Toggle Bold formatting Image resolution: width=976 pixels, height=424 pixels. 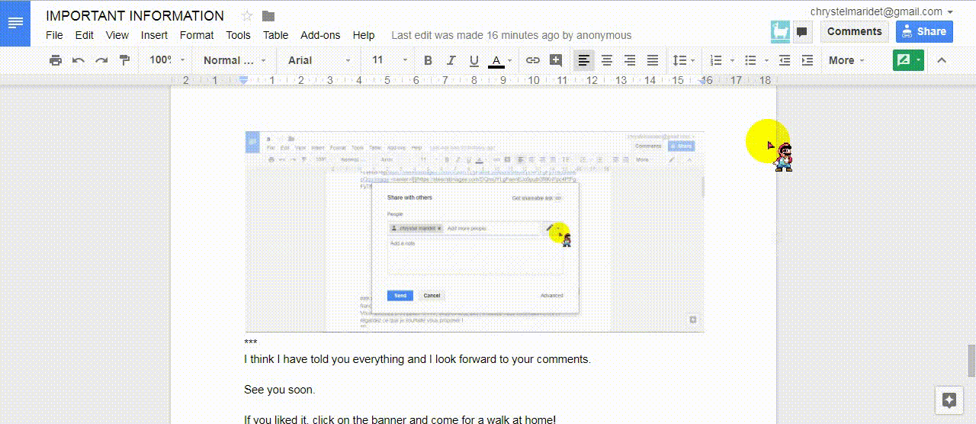(428, 60)
